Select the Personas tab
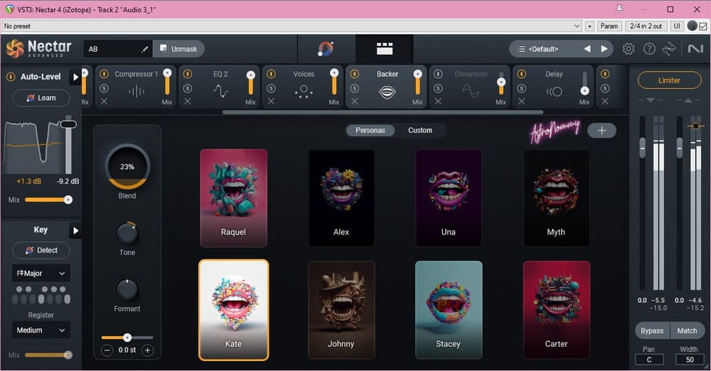This screenshot has height=371, width=711. coord(370,130)
